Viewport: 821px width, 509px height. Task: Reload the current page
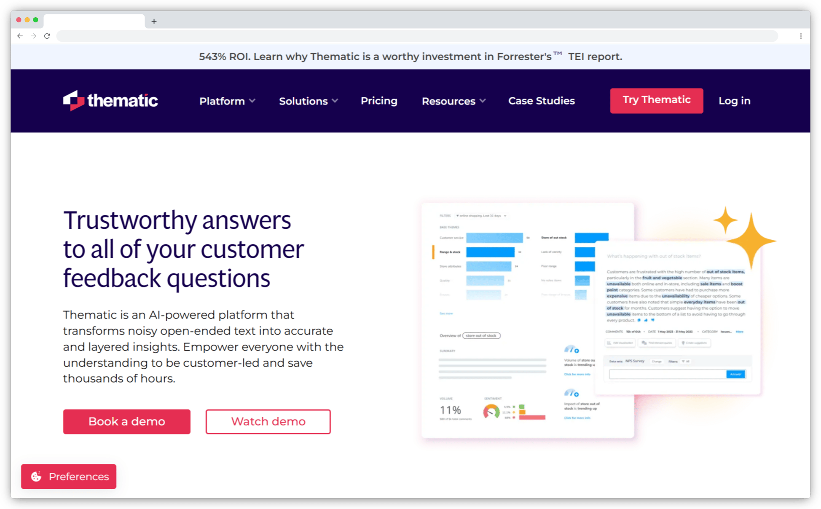coord(47,36)
